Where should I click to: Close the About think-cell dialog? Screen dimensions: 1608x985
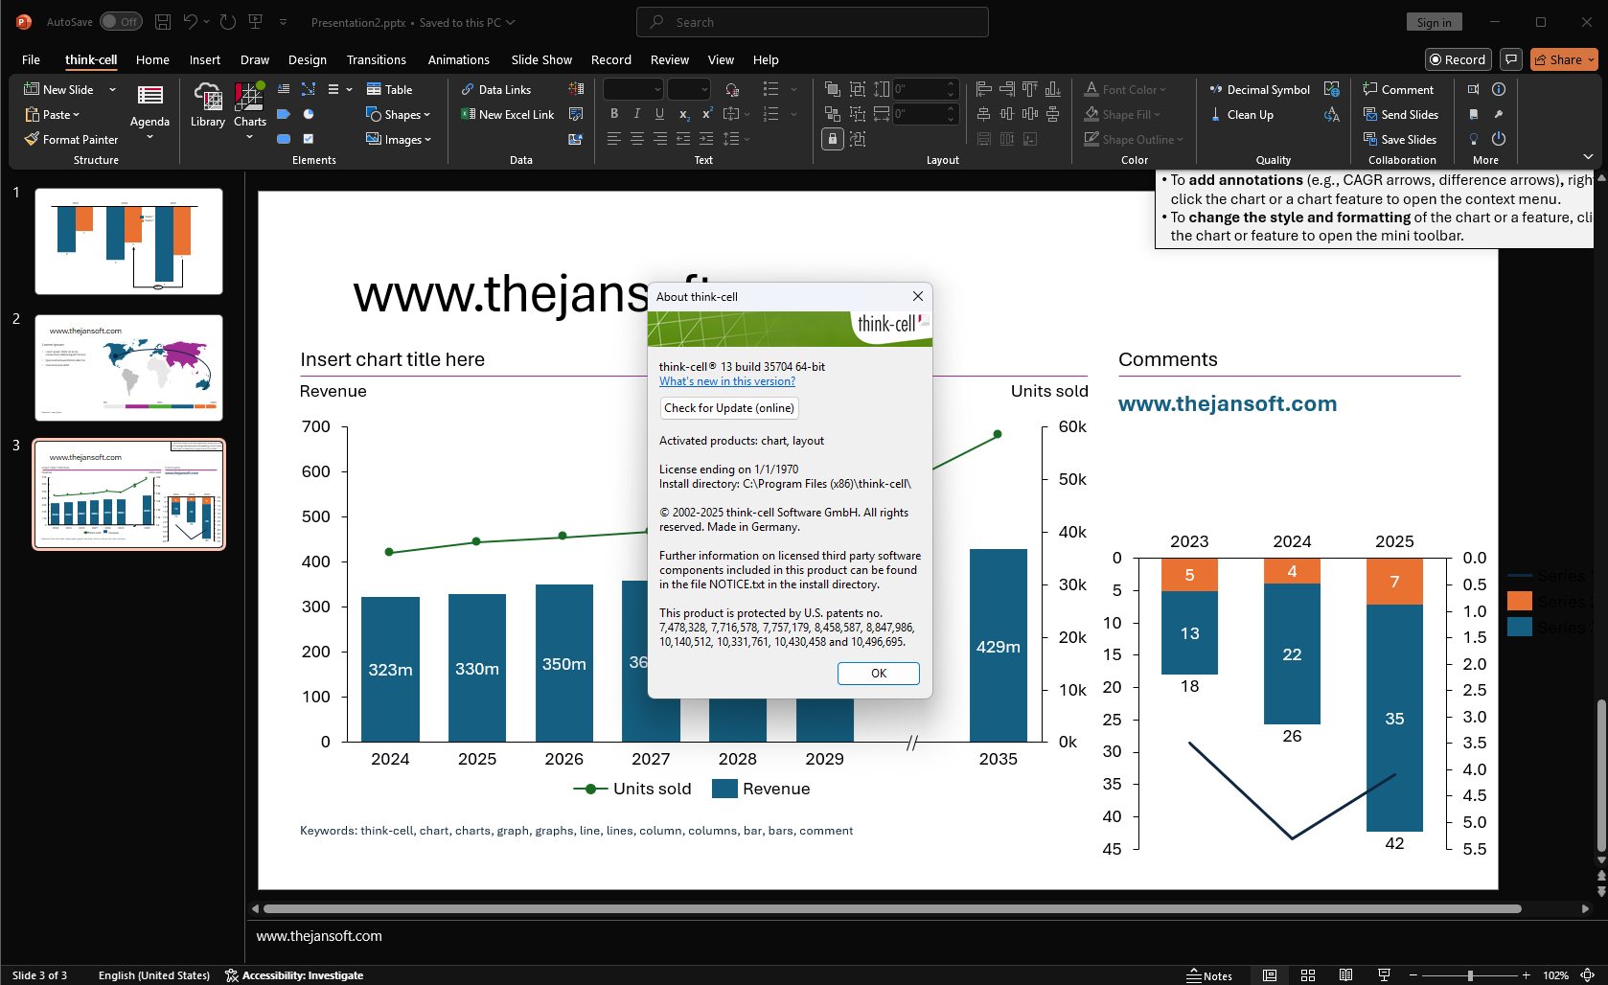[917, 296]
